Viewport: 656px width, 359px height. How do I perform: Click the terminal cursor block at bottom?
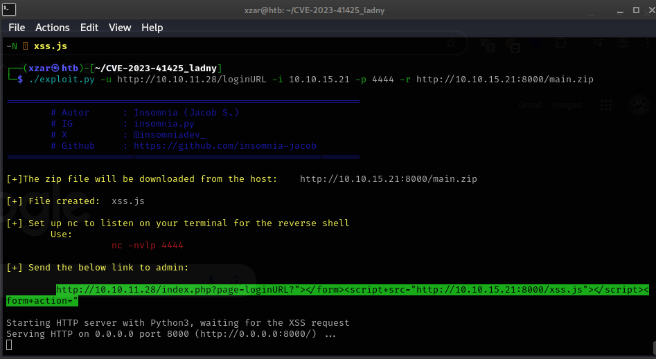pos(9,344)
